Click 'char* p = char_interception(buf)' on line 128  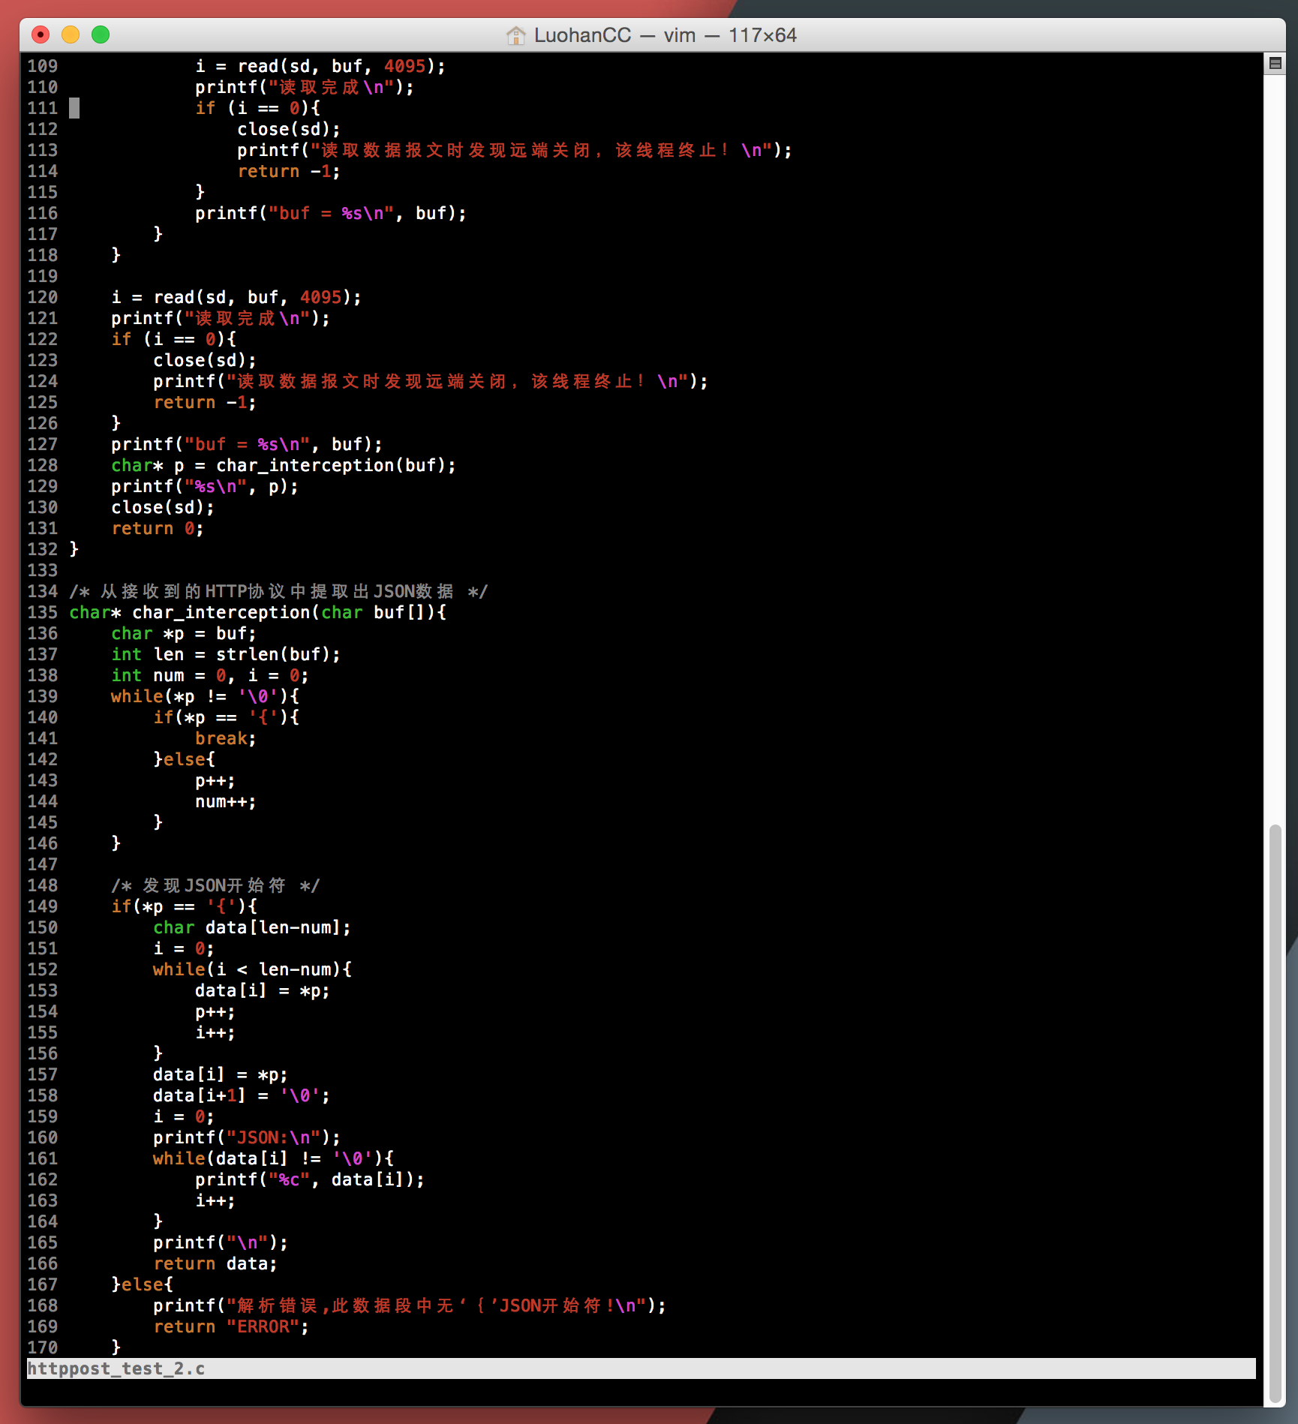(283, 465)
